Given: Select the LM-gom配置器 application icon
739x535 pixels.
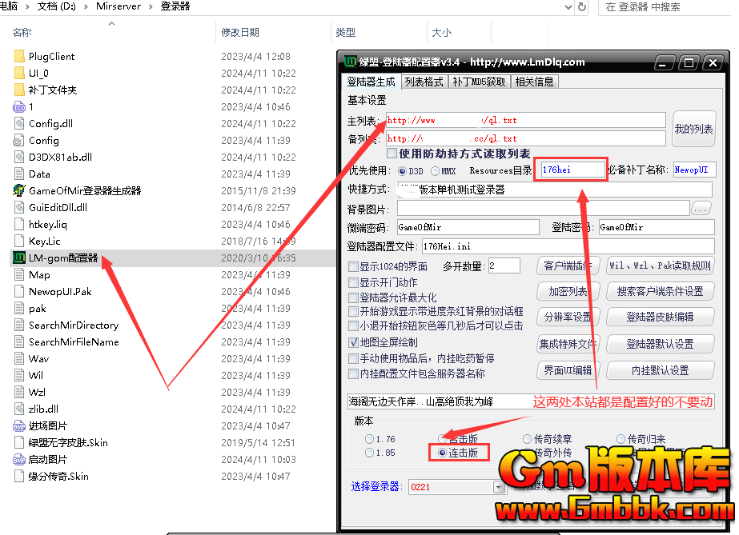Looking at the screenshot, I should click(x=19, y=258).
